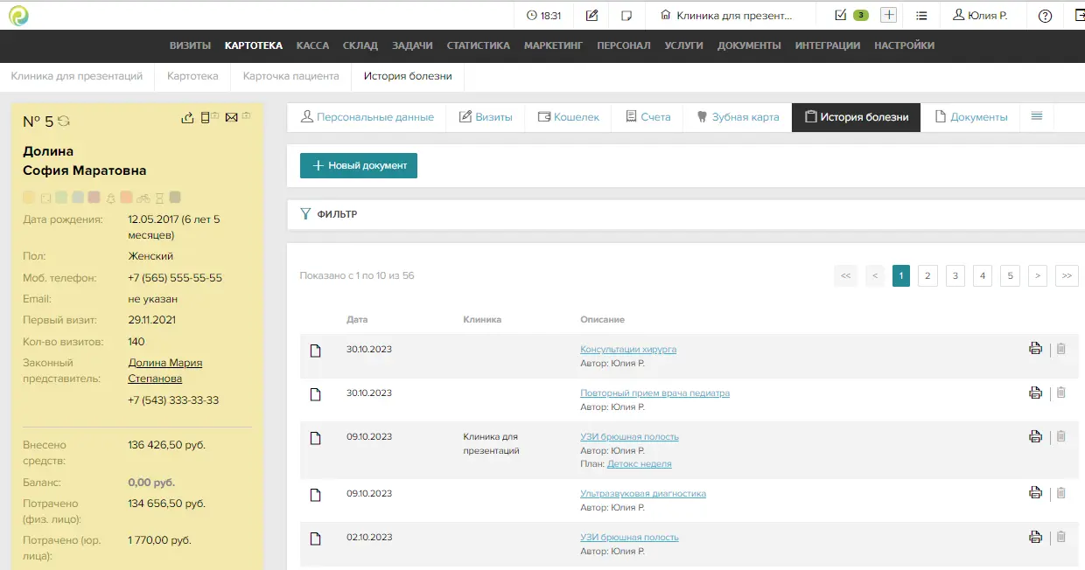The image size is (1085, 570).
Task: Expand the ФИЛЬТР panel
Action: pyautogui.click(x=329, y=214)
